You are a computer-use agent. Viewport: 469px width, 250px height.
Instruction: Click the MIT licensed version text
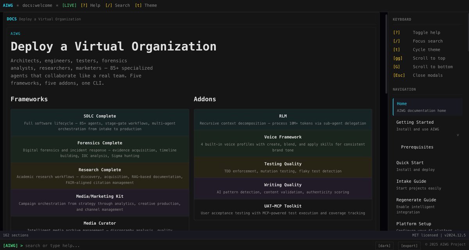click(x=439, y=235)
